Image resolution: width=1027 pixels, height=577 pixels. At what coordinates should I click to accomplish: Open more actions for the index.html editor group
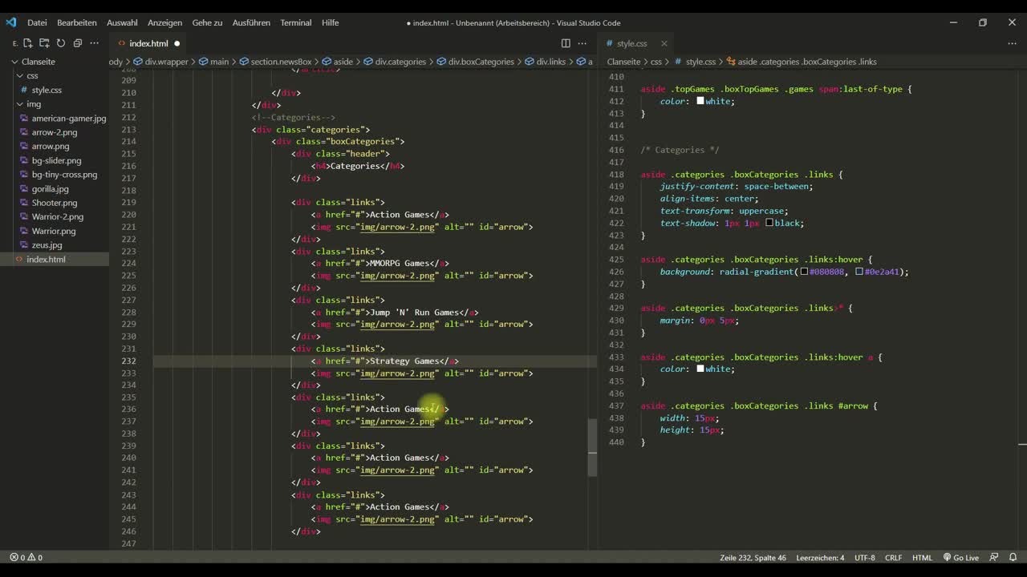coord(583,43)
